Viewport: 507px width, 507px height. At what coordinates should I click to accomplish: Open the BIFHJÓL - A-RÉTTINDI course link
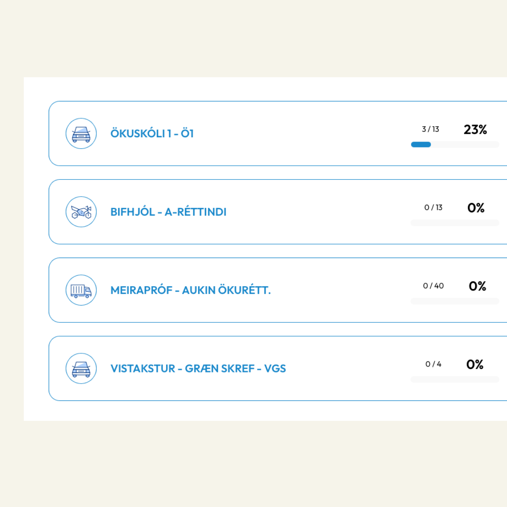coord(168,212)
